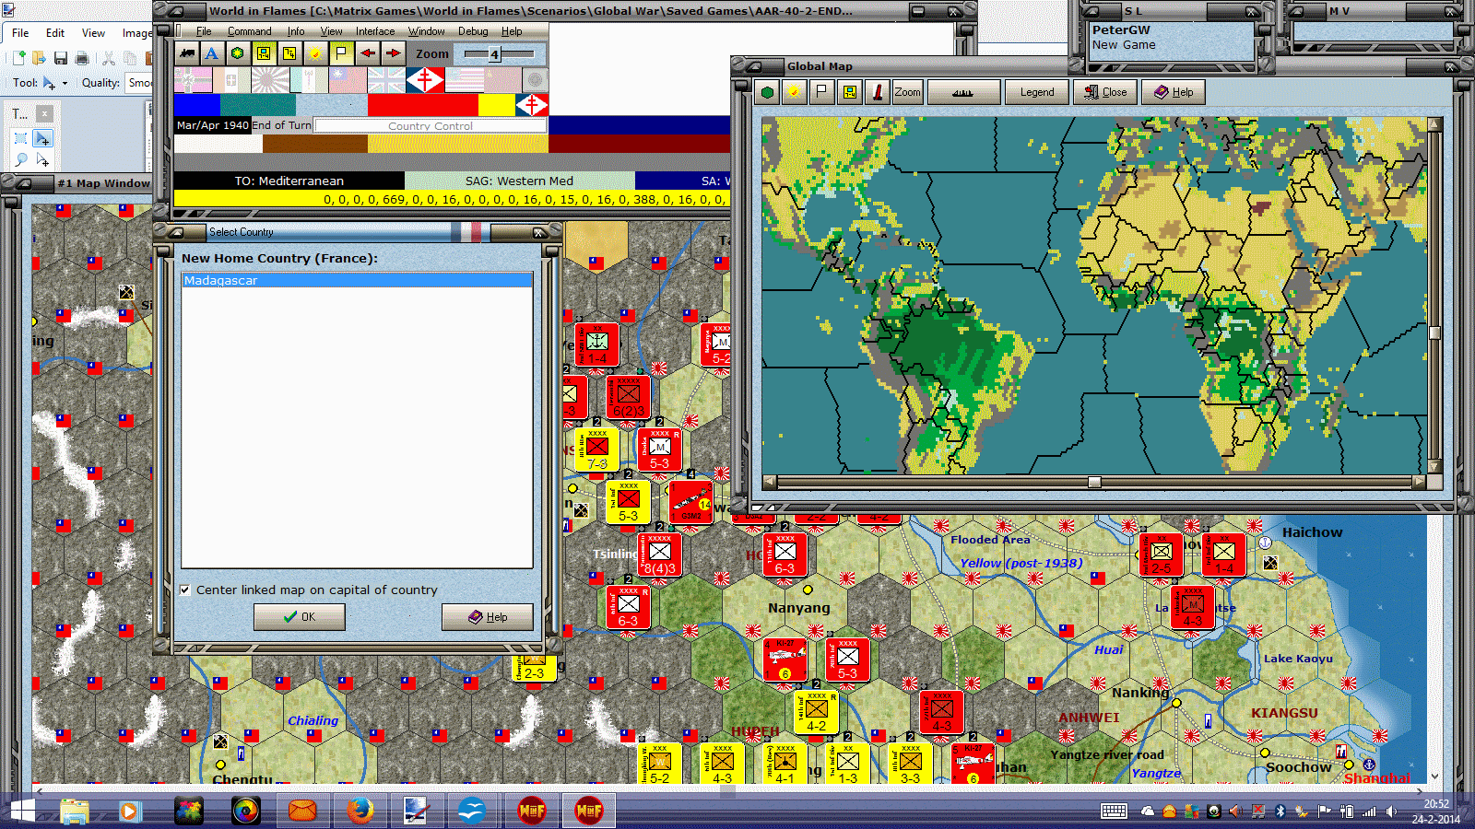Confirm with OK in Select Country dialog
1475x829 pixels.
point(300,617)
